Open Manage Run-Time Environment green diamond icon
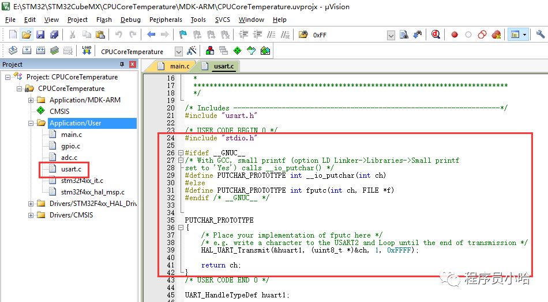 click(237, 51)
